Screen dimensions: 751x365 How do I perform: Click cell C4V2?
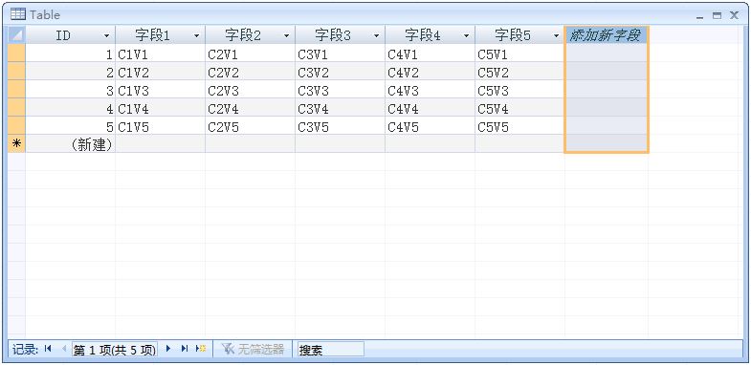[431, 72]
